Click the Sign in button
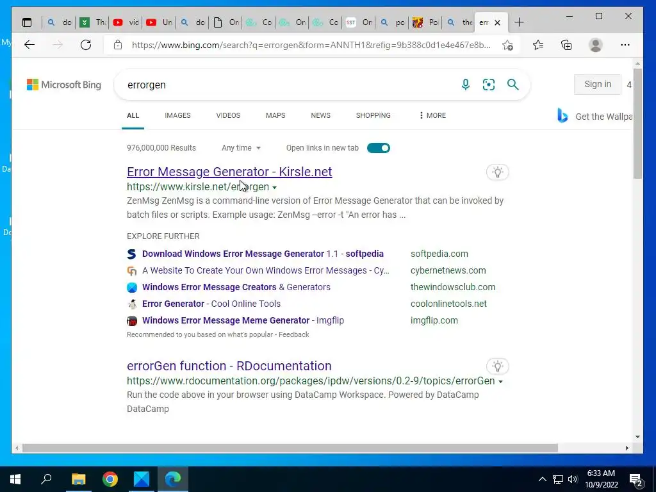656x492 pixels. [598, 84]
